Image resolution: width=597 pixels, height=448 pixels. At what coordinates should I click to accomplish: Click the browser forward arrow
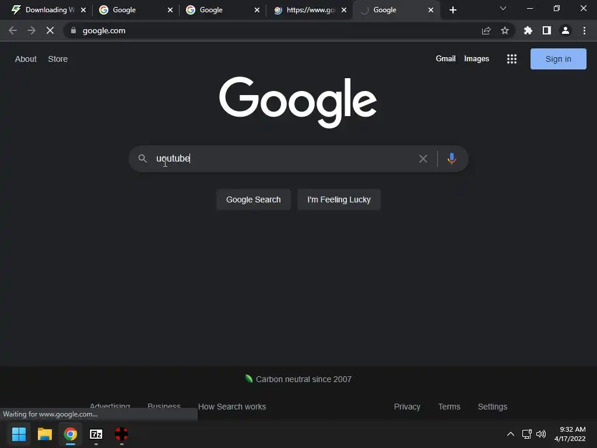pos(31,30)
